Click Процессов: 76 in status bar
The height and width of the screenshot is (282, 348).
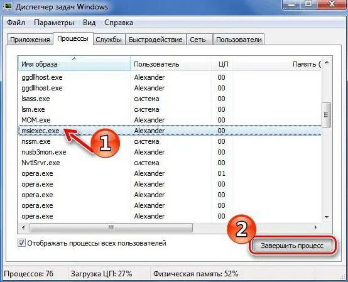click(x=29, y=274)
